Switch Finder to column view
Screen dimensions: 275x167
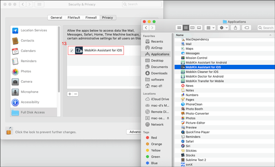[192, 28]
